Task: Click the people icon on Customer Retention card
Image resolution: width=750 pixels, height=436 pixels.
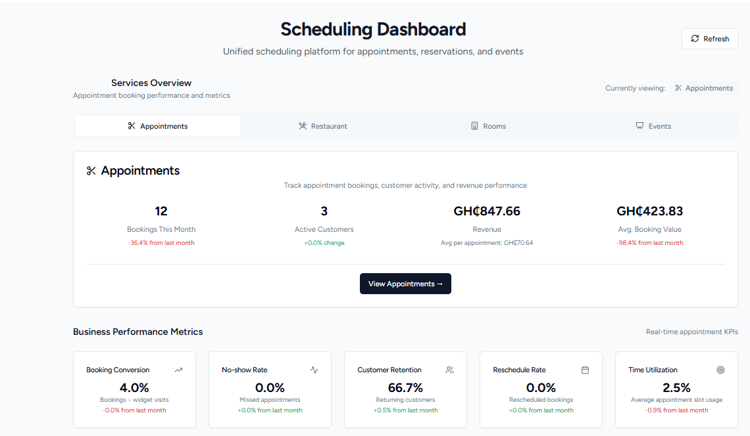Action: (x=449, y=370)
